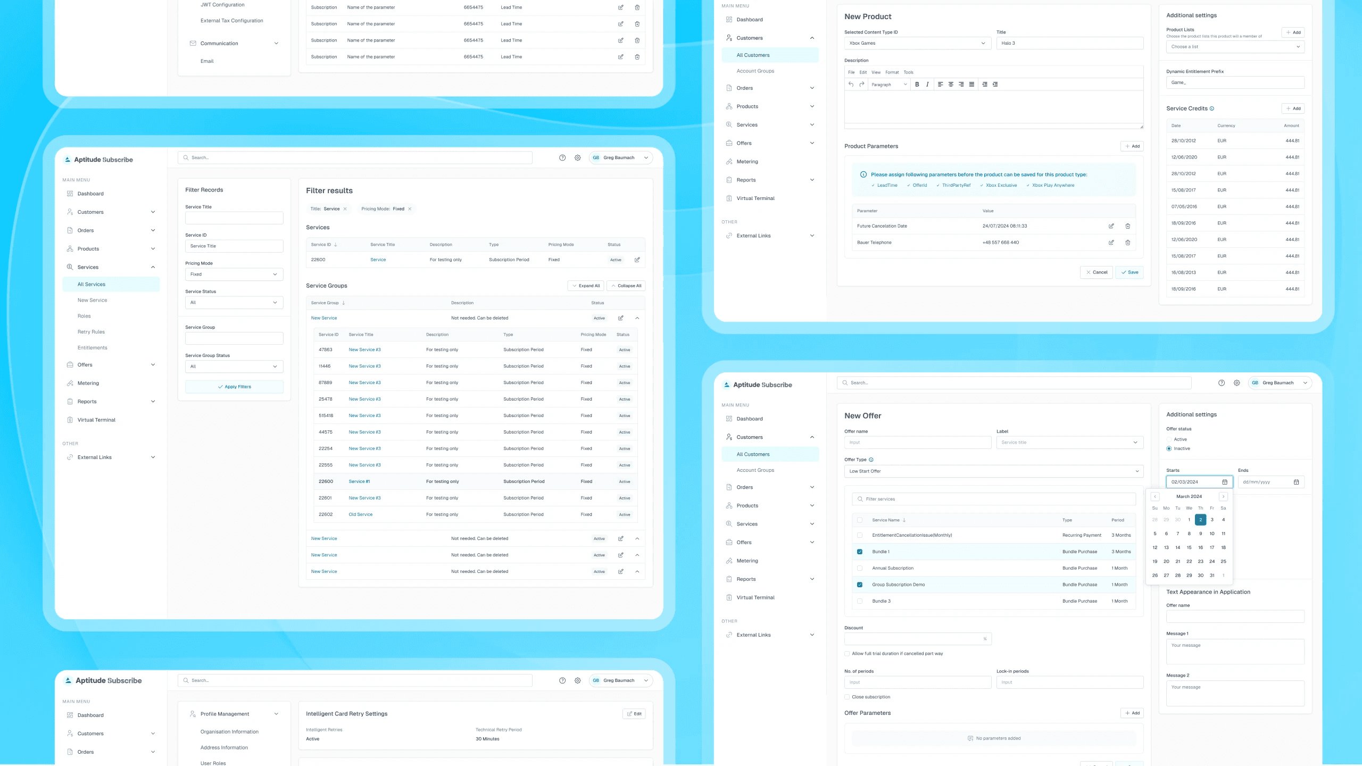The image size is (1362, 766).
Task: Go to next month in March 2024 calendar
Action: coord(1223,496)
